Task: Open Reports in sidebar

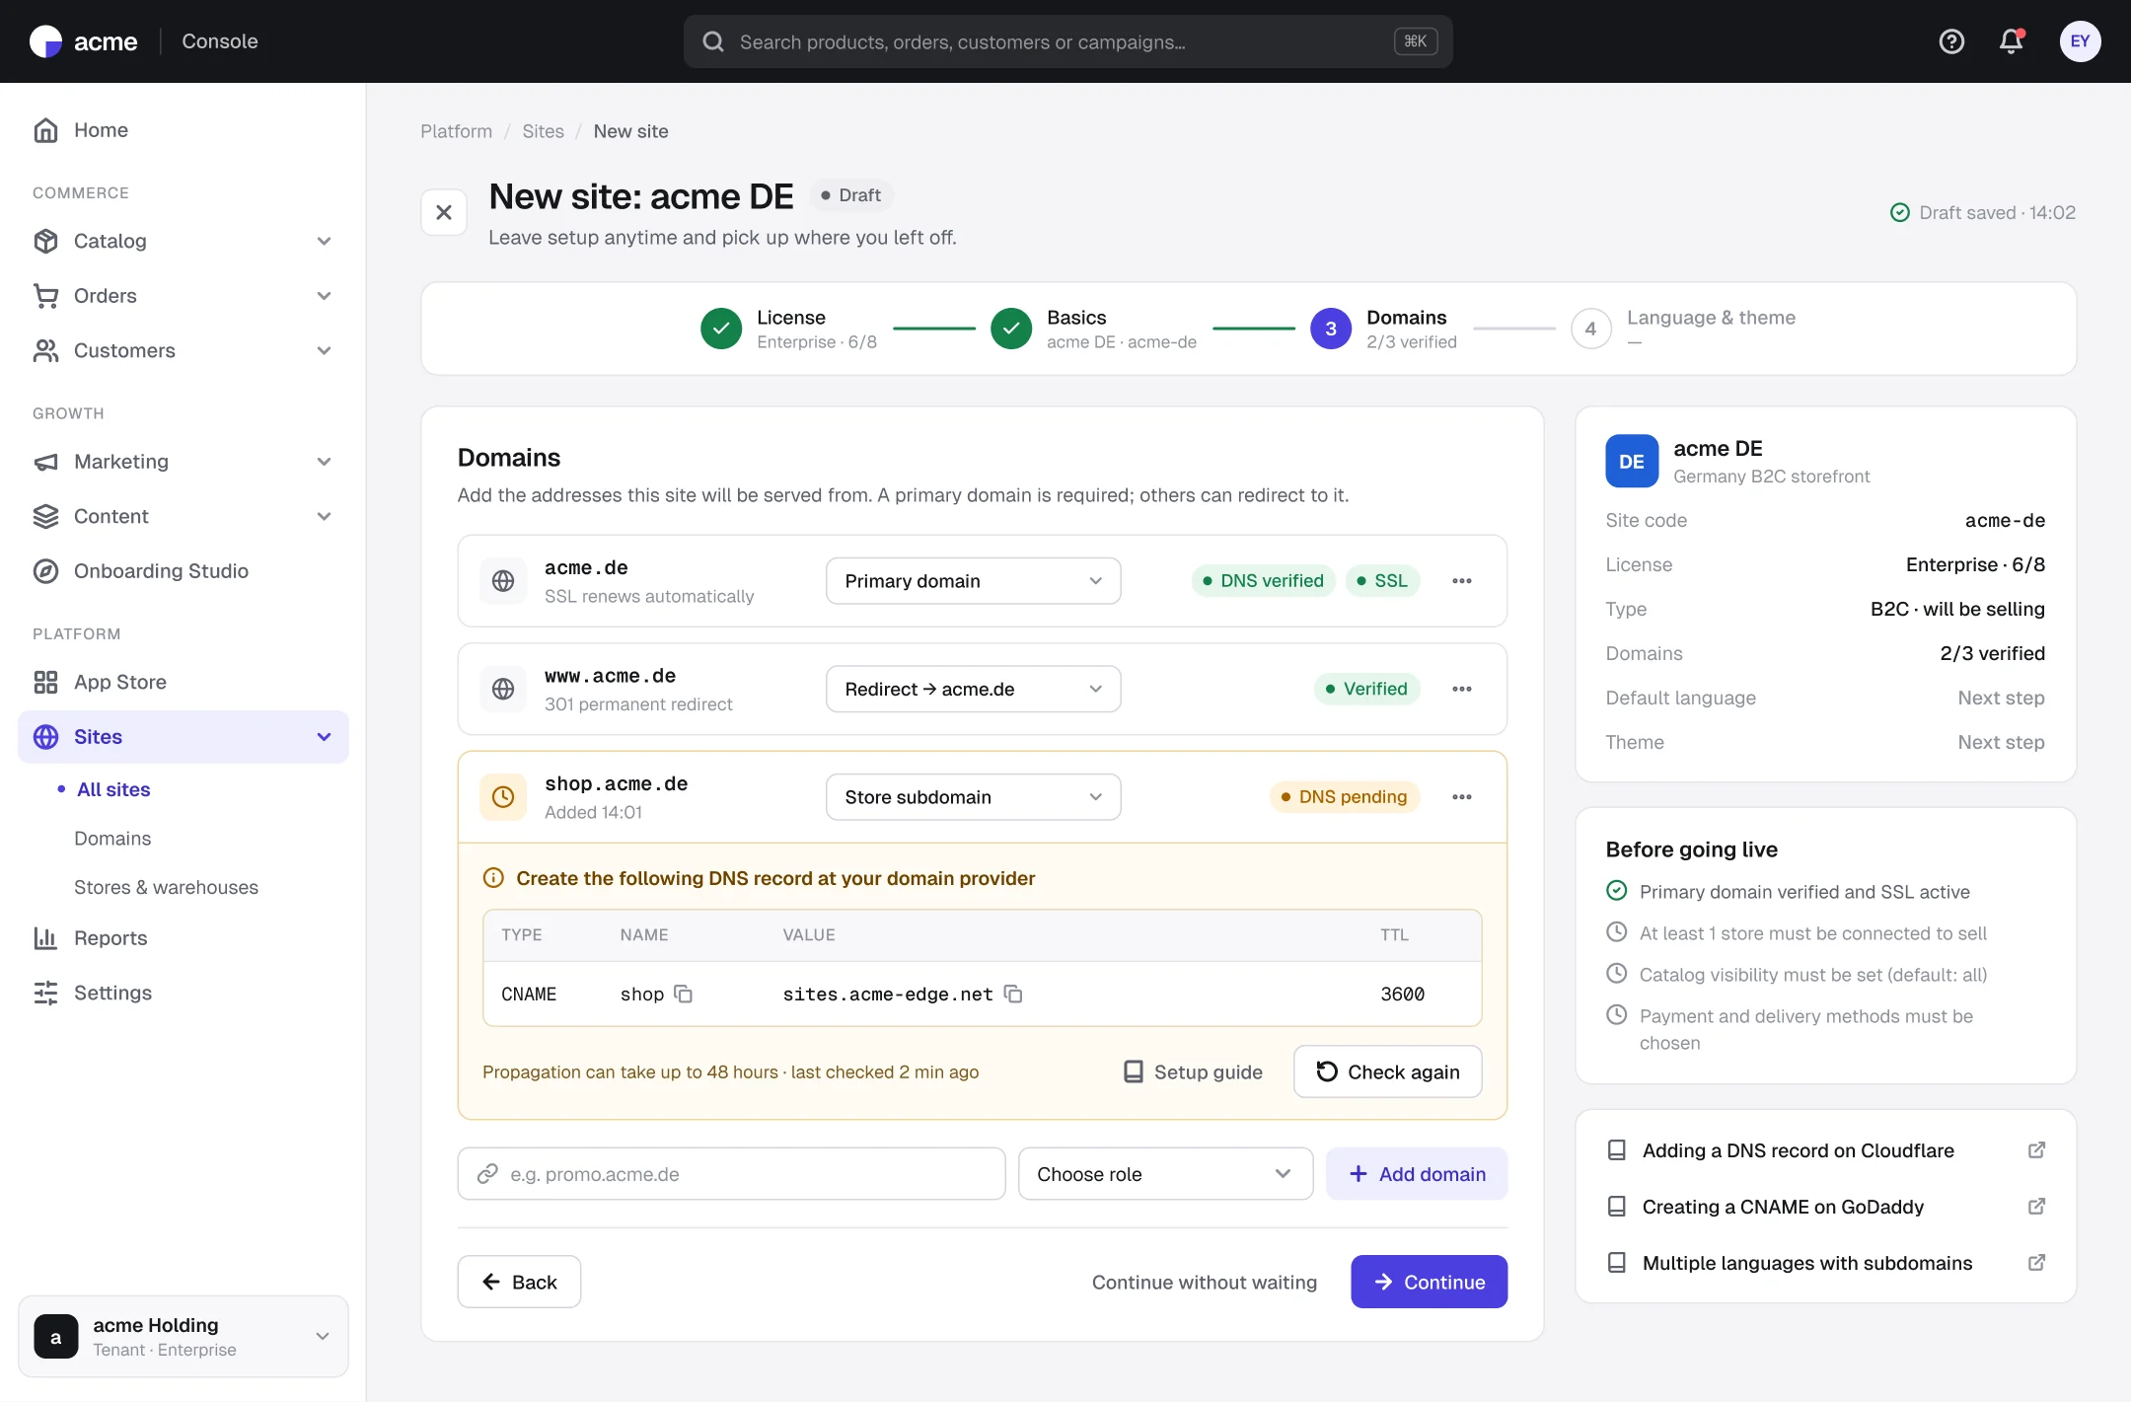Action: [184, 938]
